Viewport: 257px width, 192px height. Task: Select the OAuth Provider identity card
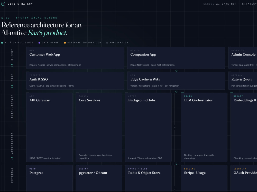244,178
